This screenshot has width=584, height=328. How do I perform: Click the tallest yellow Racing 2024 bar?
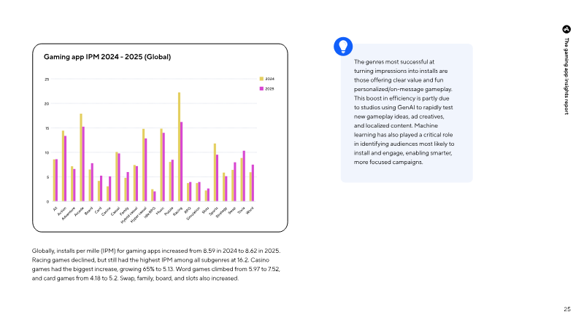tap(179, 147)
